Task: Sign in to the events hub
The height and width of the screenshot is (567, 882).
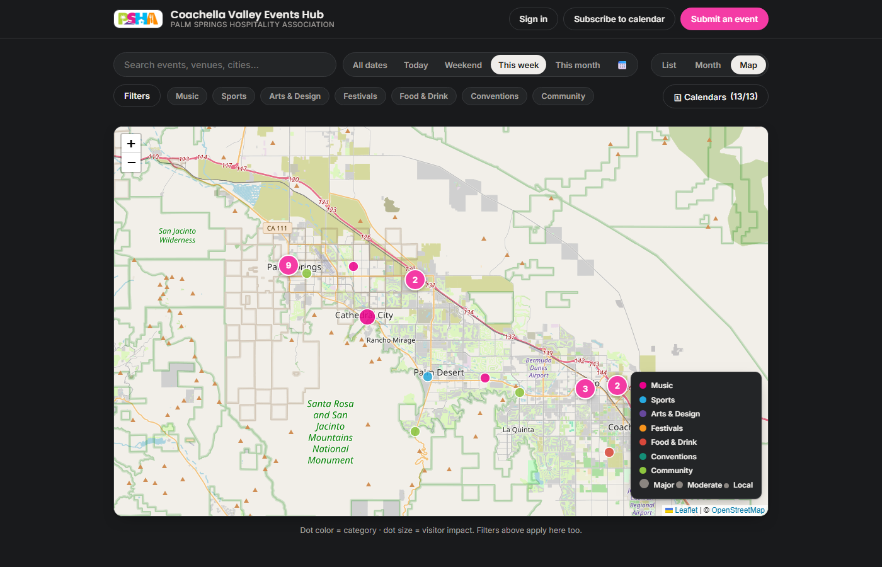Action: (x=533, y=19)
